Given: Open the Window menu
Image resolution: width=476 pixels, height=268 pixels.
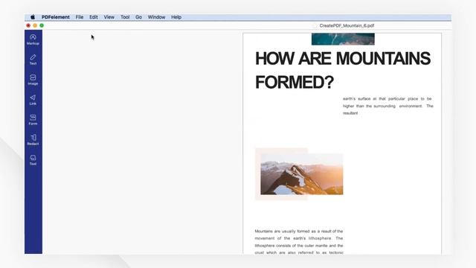Looking at the screenshot, I should click(156, 17).
